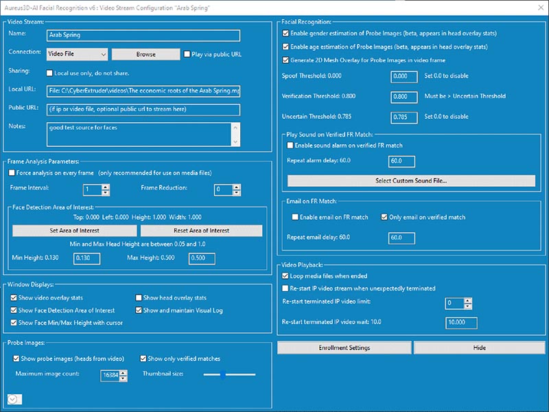This screenshot has height=412, width=549.
Task: Click the Notes box scroll down arrow
Action: (x=235, y=142)
